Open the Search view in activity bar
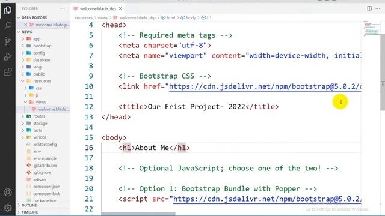 tap(8, 25)
